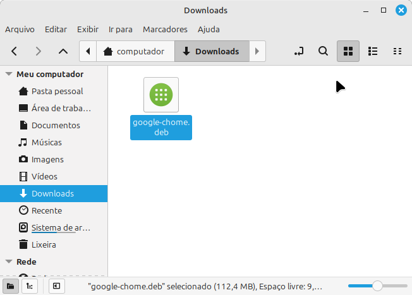
Task: Show the tree view in sidebar
Action: coord(29,286)
